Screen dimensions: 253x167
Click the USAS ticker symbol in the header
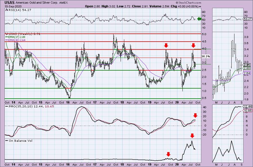click(10, 3)
